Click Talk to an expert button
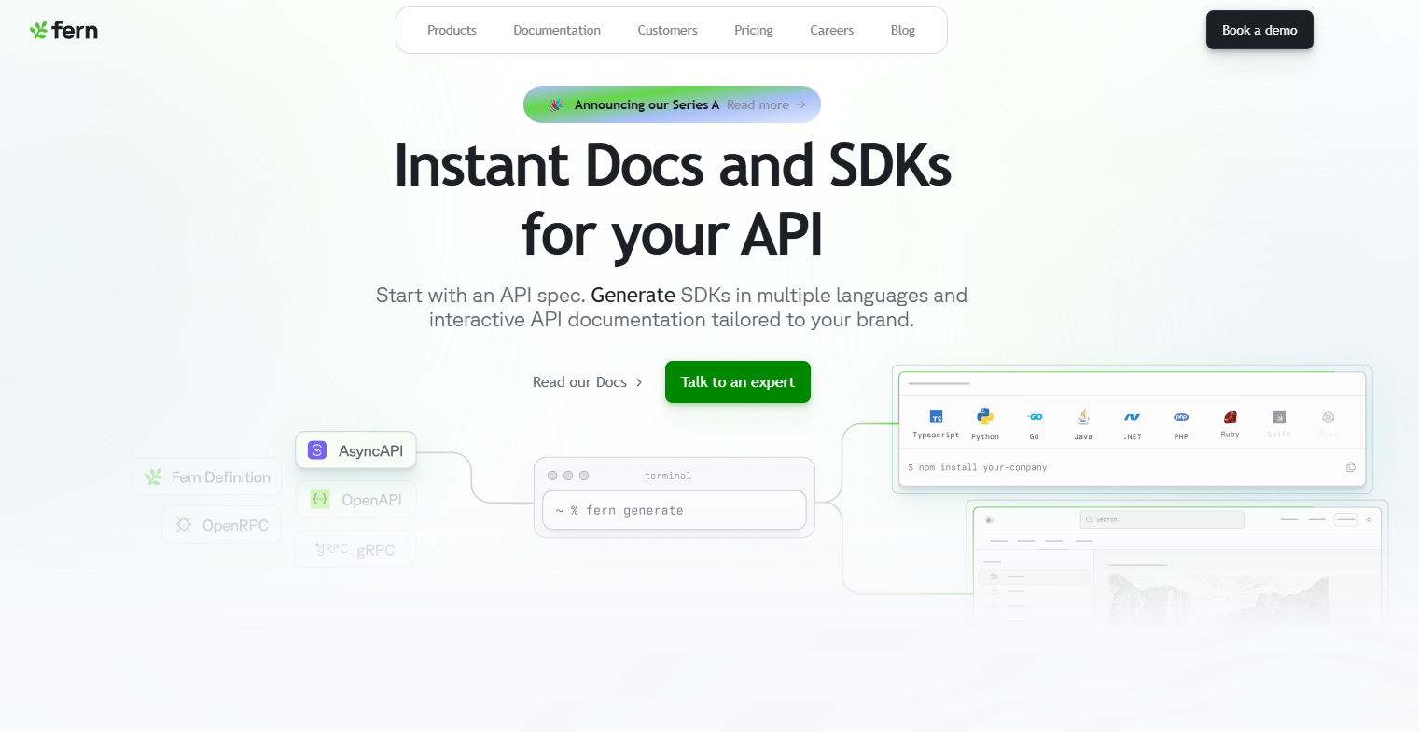The height and width of the screenshot is (732, 1419). click(x=738, y=382)
